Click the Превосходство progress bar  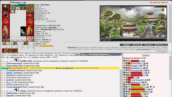pyautogui.click(x=55, y=27)
